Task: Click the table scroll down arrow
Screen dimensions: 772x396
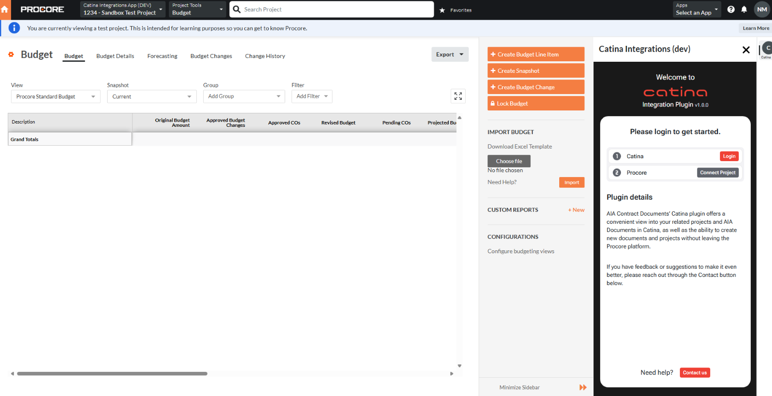Action: (459, 366)
